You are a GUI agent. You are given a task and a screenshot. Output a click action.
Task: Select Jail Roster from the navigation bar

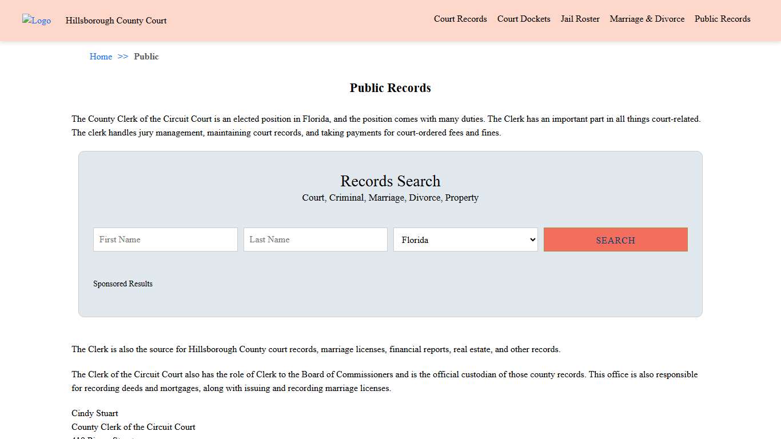tap(580, 19)
